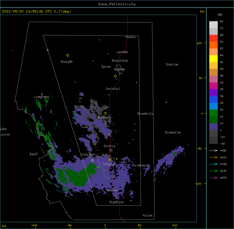The width and height of the screenshot is (234, 229).
Task: Click the yellow diamond marker south of RedDeer
Action: tap(115, 76)
